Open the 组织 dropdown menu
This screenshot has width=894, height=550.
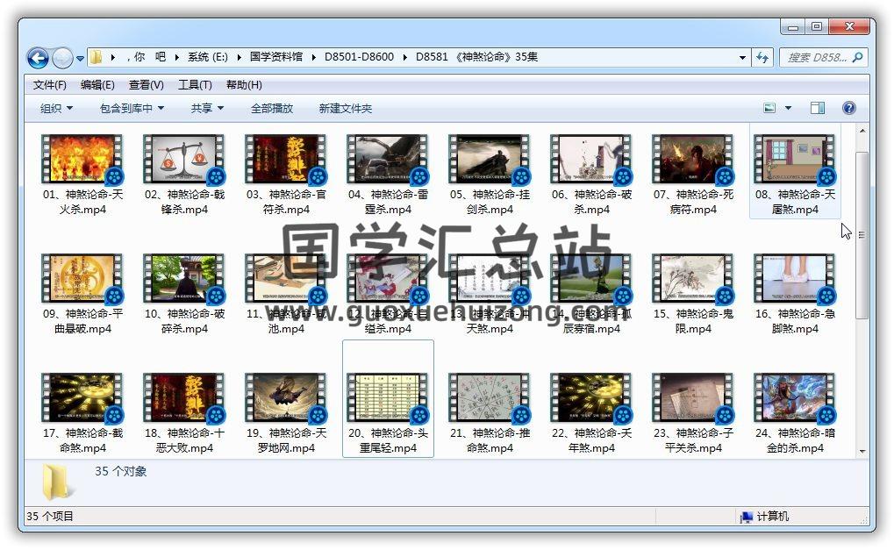click(56, 108)
